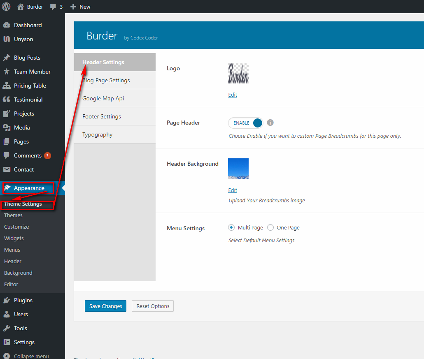Open the Blog Page Settings tab
Image resolution: width=424 pixels, height=359 pixels.
(x=115, y=80)
